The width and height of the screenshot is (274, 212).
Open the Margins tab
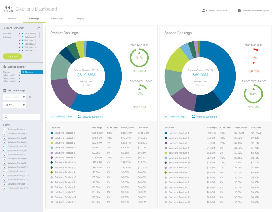click(80, 19)
